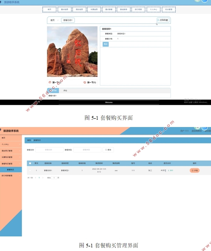Click 首页 in the upper breadcrumb

point(52,20)
